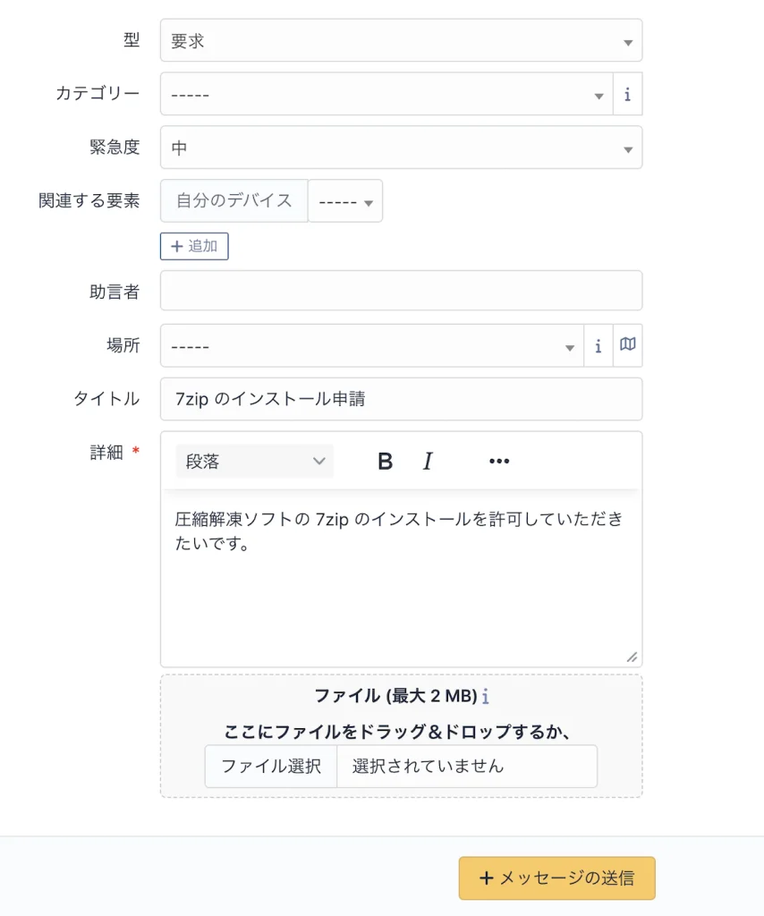The width and height of the screenshot is (764, 916).
Task: Click the location info icon
Action: tap(598, 346)
